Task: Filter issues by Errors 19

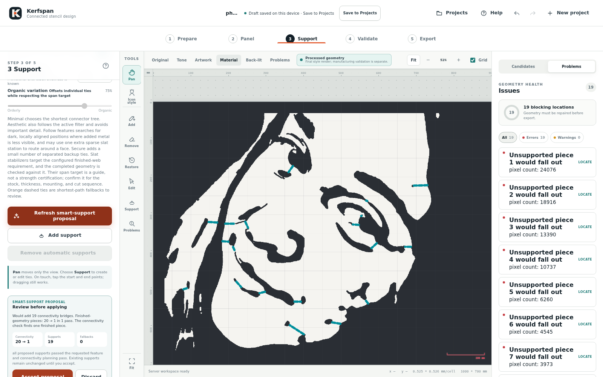Action: 534,138
